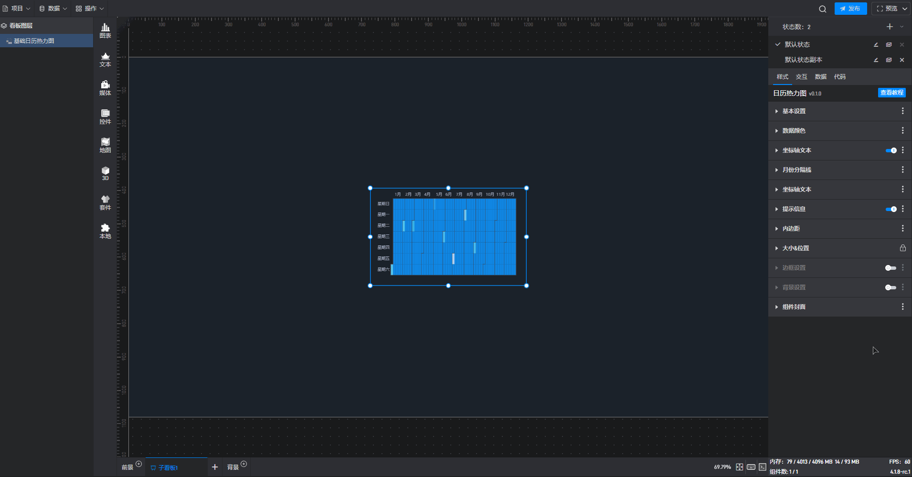Click the 发布 publish button
The width and height of the screenshot is (912, 477).
(x=850, y=9)
